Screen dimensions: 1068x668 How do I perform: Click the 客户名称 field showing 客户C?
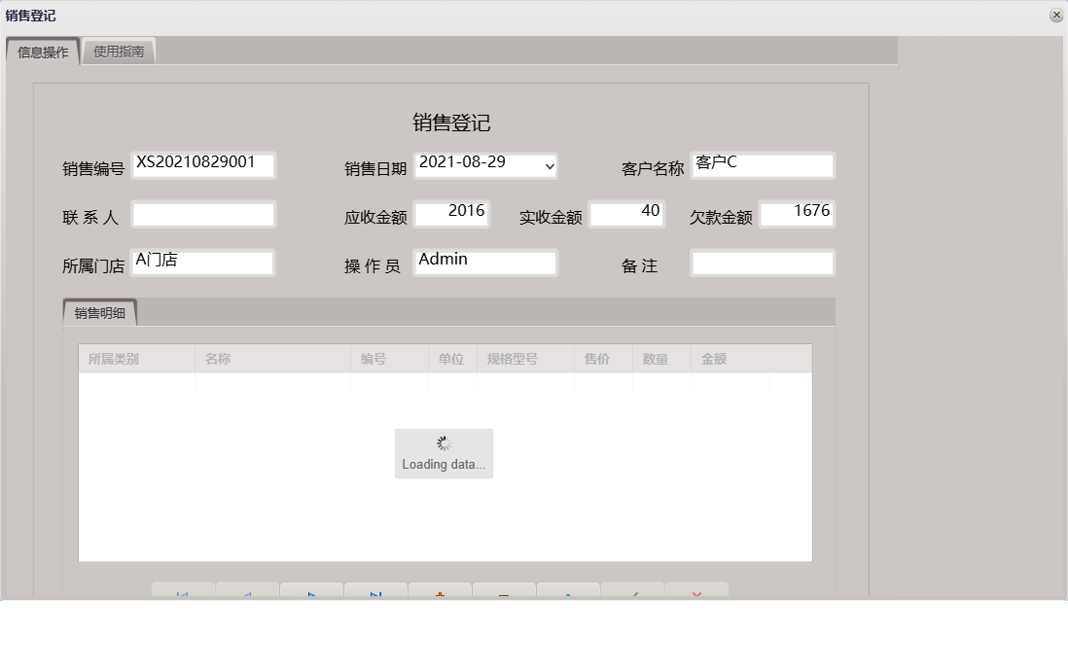click(x=763, y=164)
